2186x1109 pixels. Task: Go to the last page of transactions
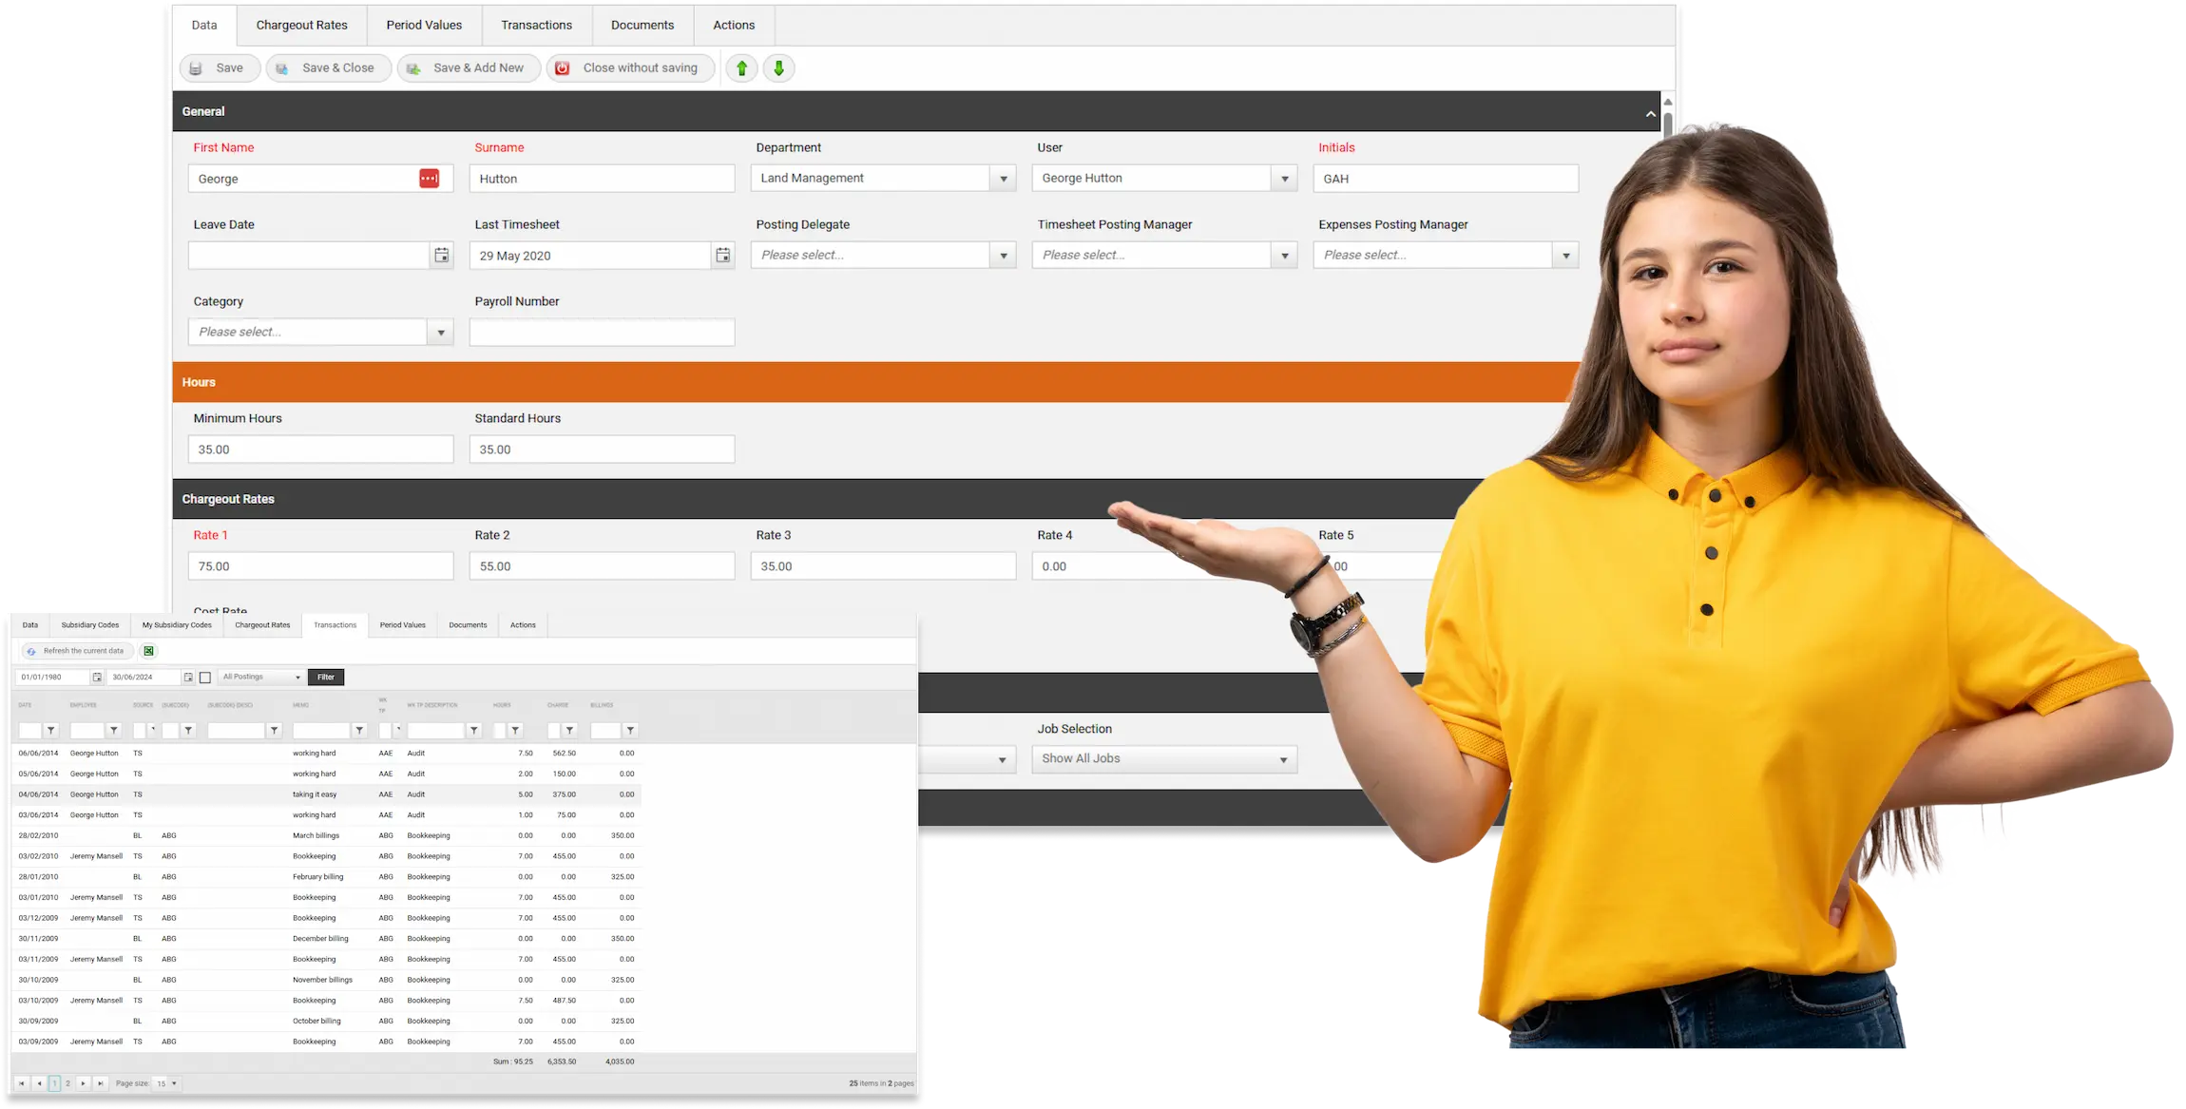[100, 1083]
